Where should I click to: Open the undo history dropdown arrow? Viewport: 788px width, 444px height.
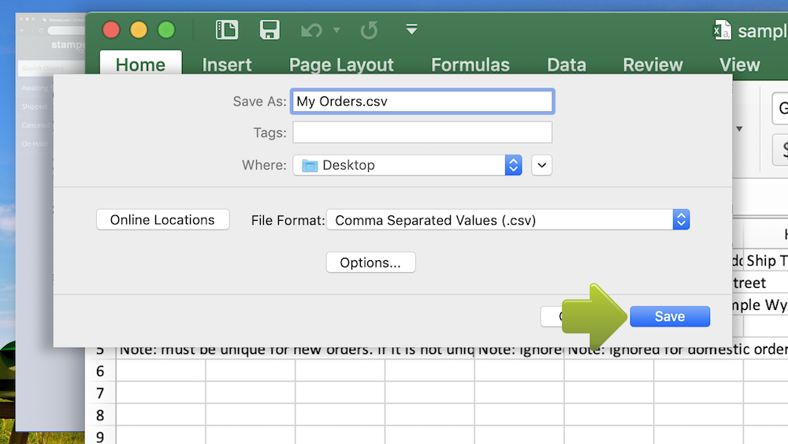[x=336, y=30]
